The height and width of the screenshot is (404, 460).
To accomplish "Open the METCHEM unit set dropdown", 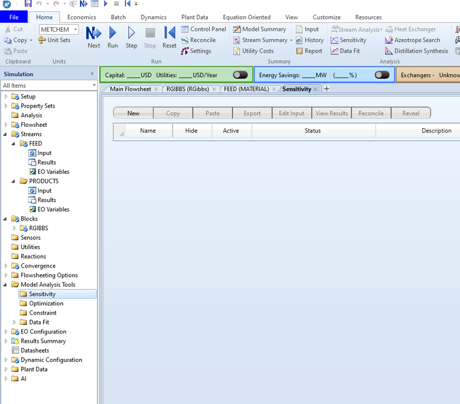I will [75, 29].
